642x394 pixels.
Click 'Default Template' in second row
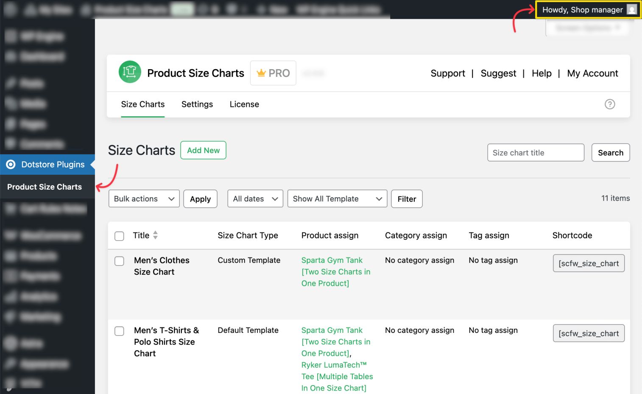point(248,330)
